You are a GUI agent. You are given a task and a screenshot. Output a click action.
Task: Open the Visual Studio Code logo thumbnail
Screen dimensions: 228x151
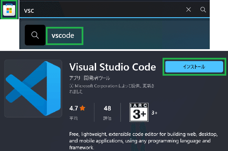(x=33, y=88)
